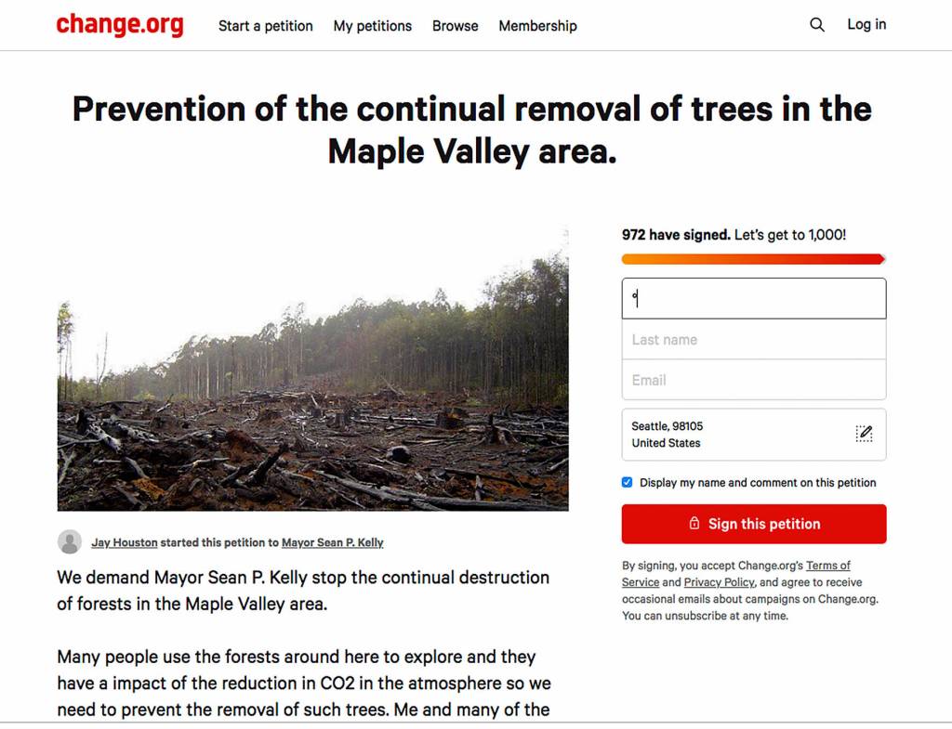Select the Email input field
Screen dimensions: 952x729
(753, 380)
